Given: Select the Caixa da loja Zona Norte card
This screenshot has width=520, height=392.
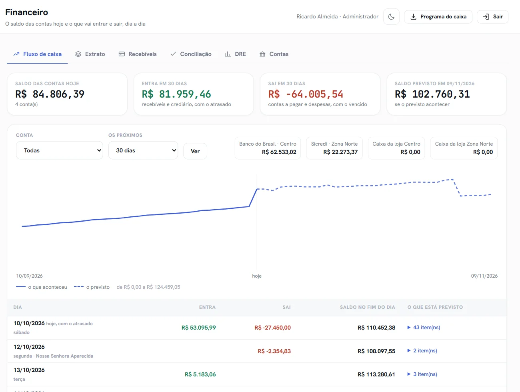Looking at the screenshot, I should (x=464, y=148).
